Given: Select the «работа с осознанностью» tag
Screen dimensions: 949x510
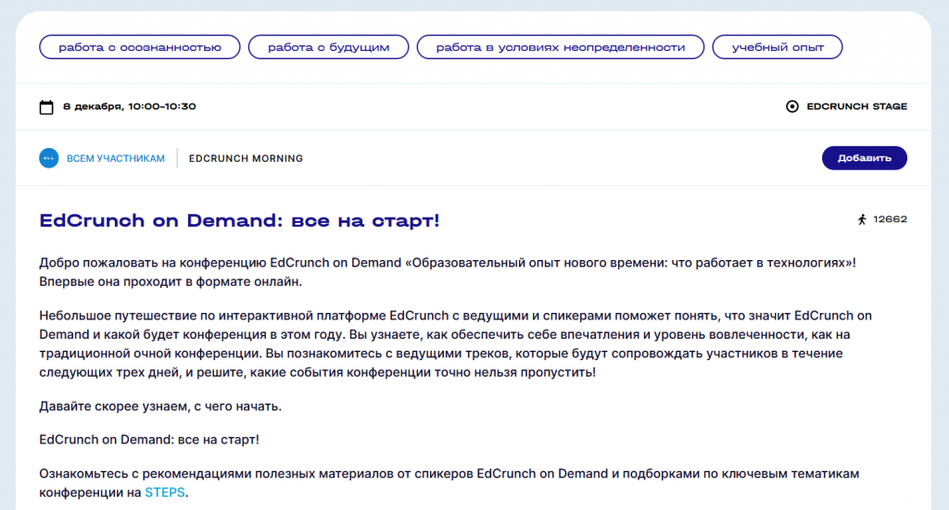Looking at the screenshot, I should [x=140, y=47].
